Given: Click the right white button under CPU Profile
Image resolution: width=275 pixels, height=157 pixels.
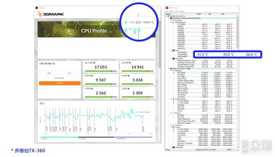Looking at the screenshot, I should coord(70,73).
